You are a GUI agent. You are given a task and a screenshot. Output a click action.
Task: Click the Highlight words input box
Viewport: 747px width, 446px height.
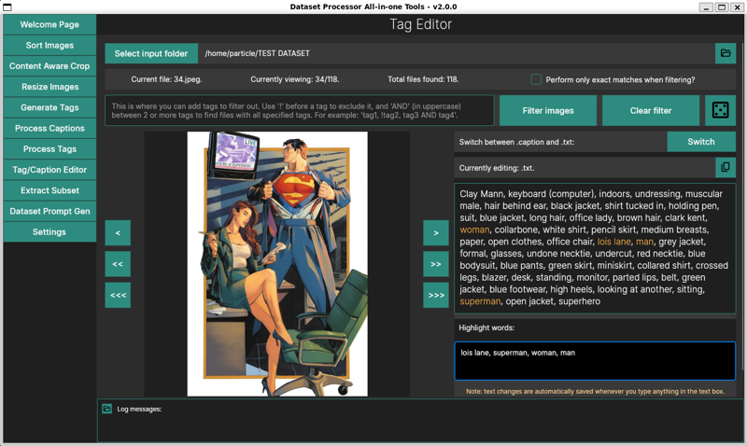pyautogui.click(x=595, y=361)
